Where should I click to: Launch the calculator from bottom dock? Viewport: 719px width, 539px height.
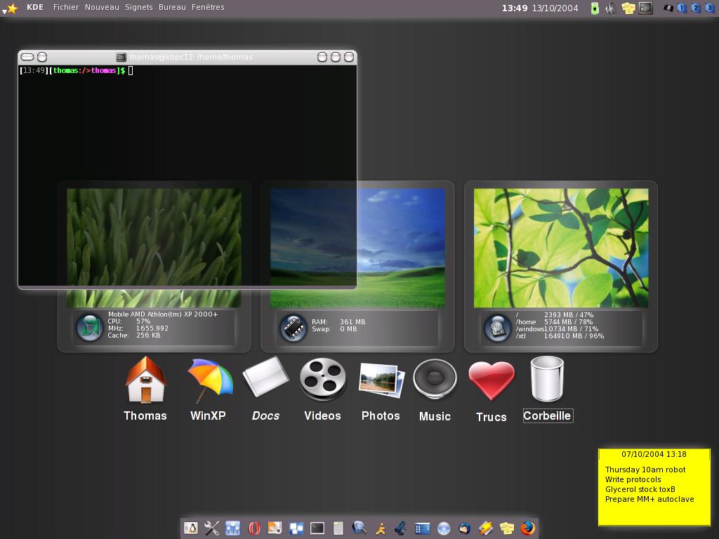coord(338,528)
